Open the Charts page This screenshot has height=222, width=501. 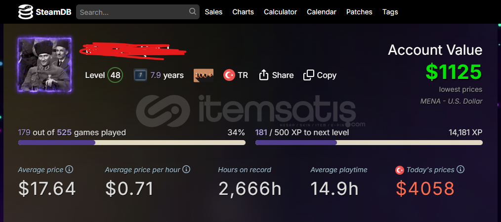click(243, 12)
